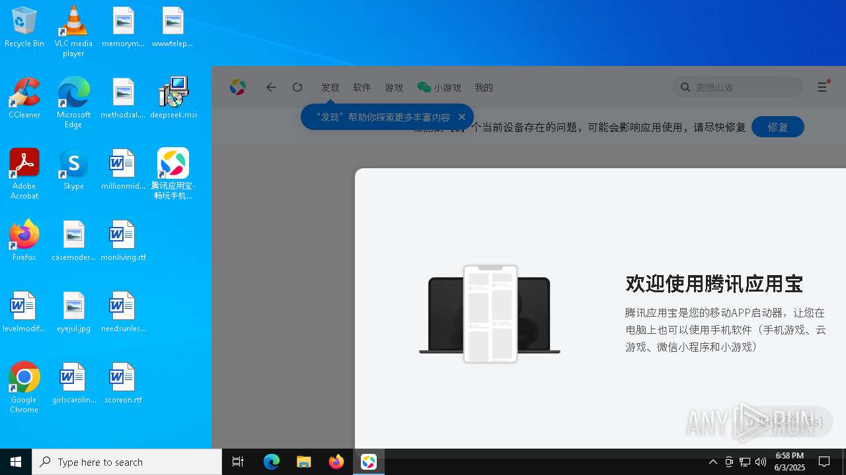Screen dimensions: 846x475
Task: Switch to the 发现 tab
Action: (330, 87)
